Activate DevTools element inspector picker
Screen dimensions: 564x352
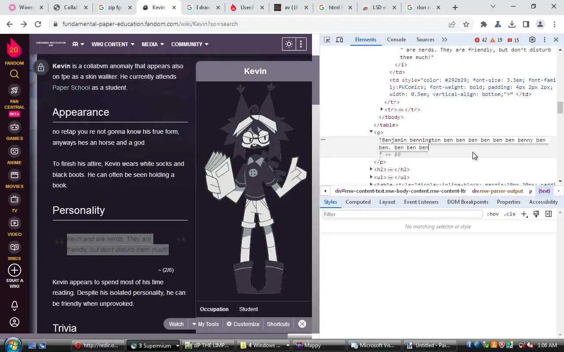point(327,40)
